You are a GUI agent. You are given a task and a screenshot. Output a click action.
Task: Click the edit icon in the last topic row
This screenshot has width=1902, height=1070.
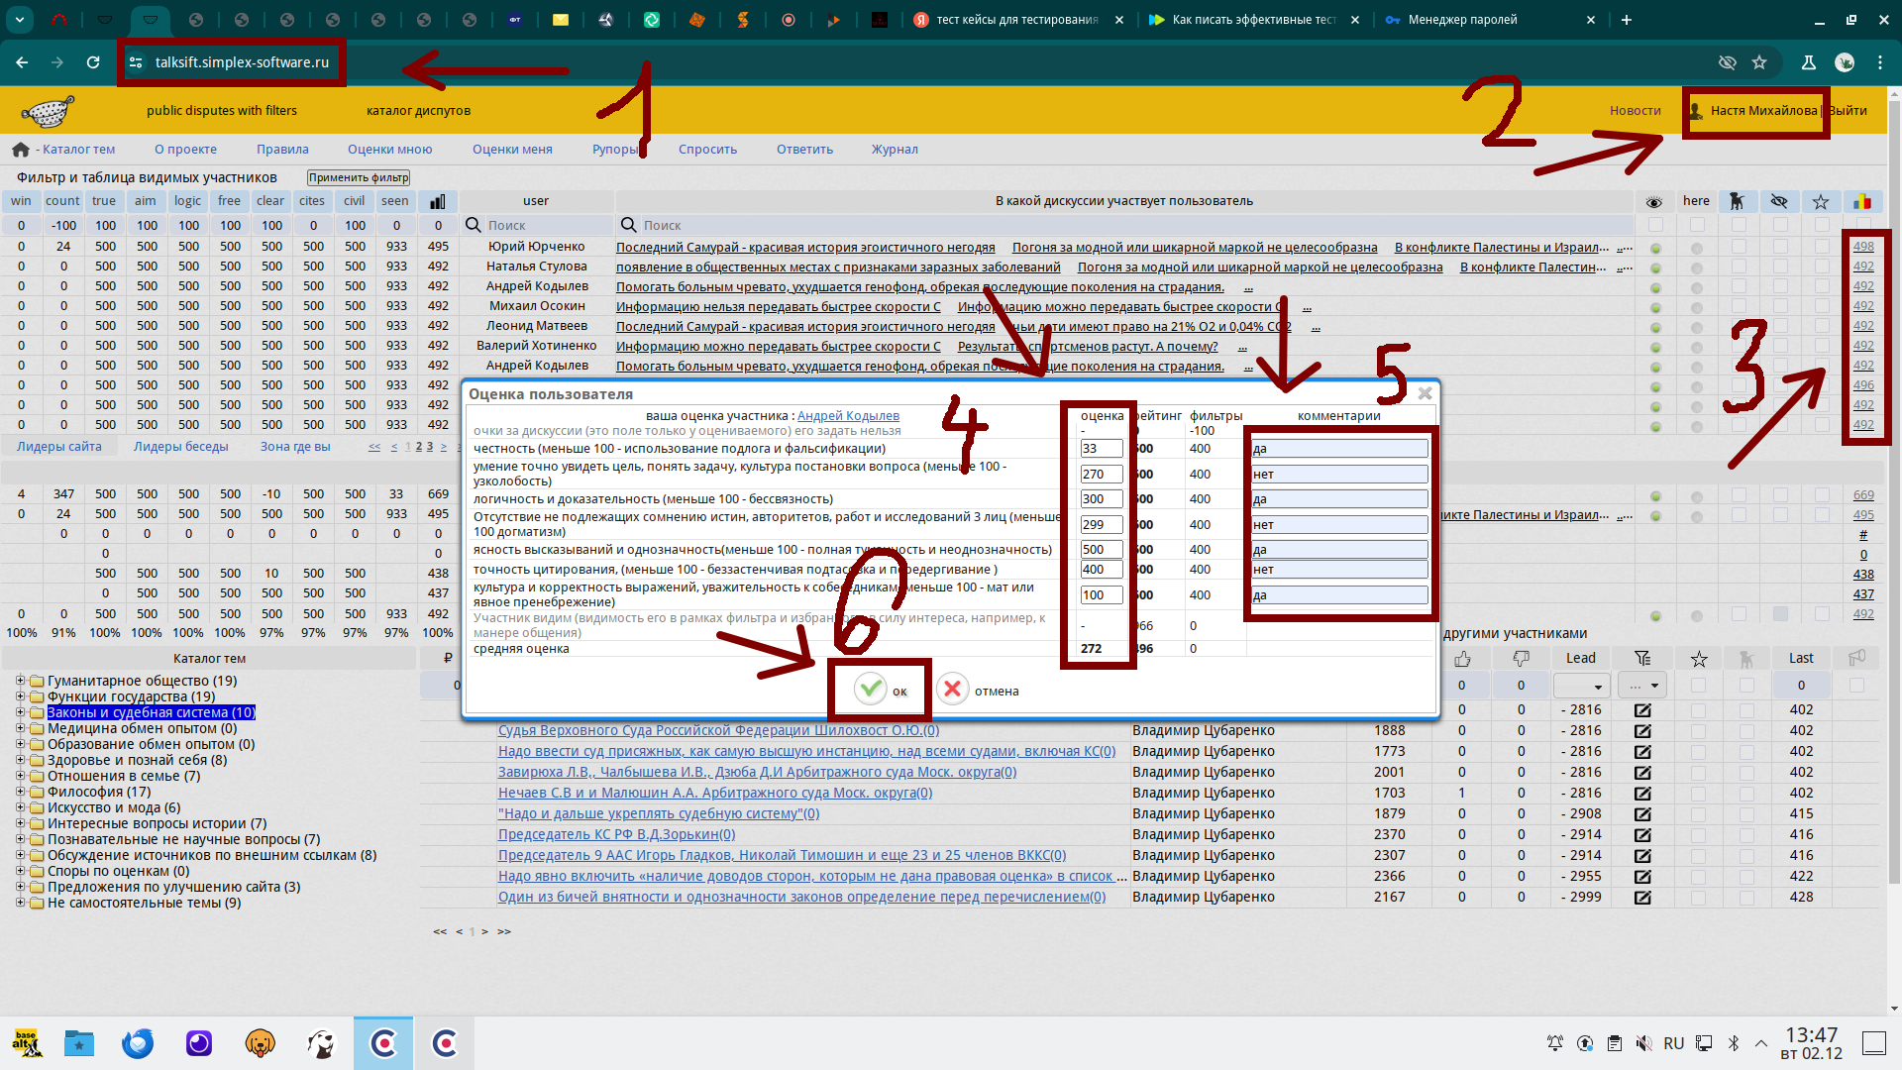(x=1642, y=898)
